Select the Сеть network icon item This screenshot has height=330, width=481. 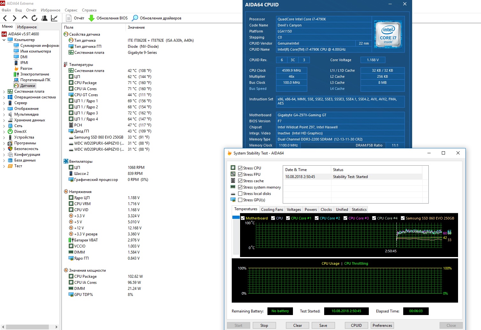click(10, 126)
